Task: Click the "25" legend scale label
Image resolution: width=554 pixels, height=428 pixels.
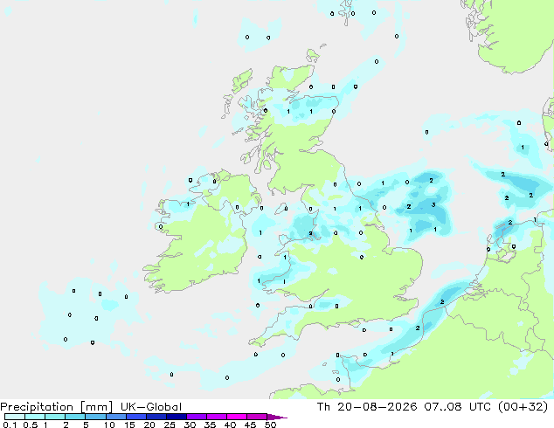Action: click(170, 425)
